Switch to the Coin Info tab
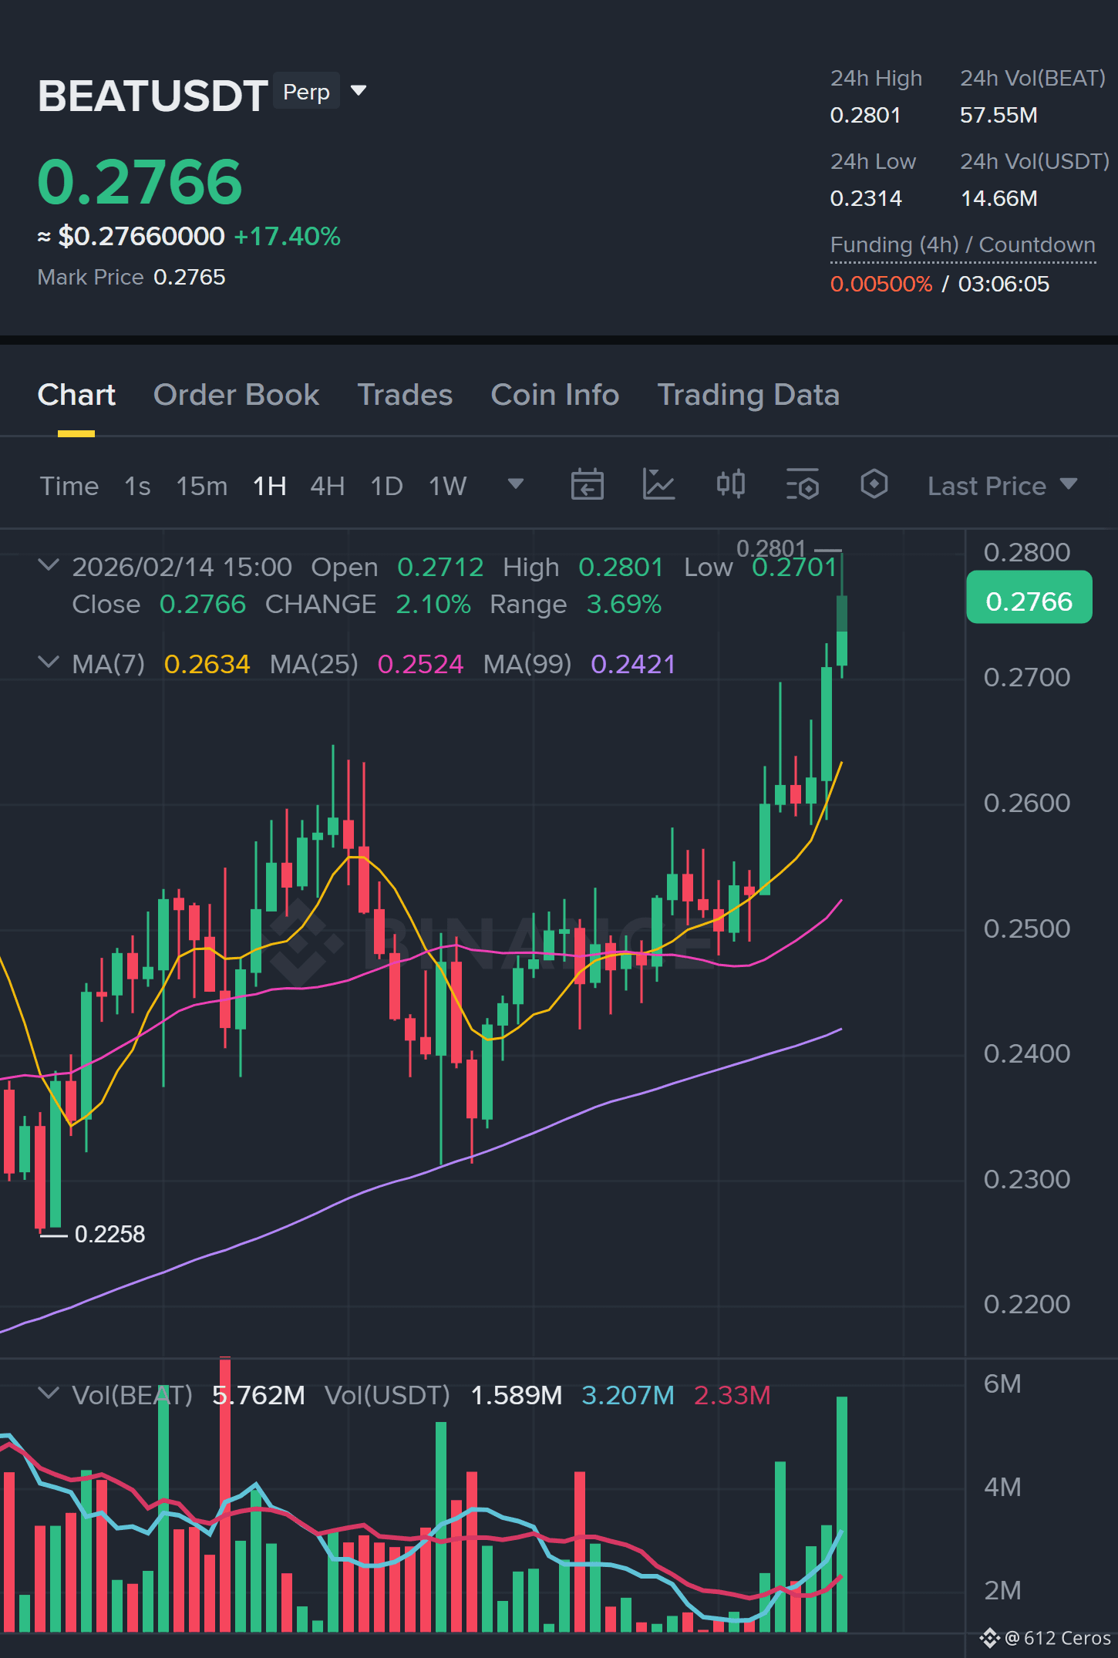Viewport: 1118px width, 1658px height. point(555,395)
